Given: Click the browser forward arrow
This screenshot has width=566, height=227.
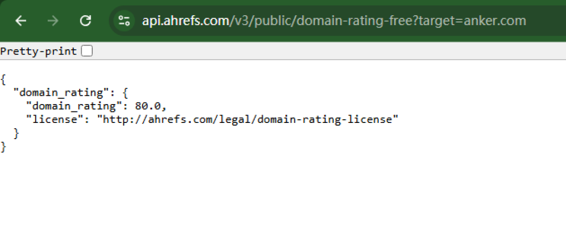Looking at the screenshot, I should pos(53,21).
